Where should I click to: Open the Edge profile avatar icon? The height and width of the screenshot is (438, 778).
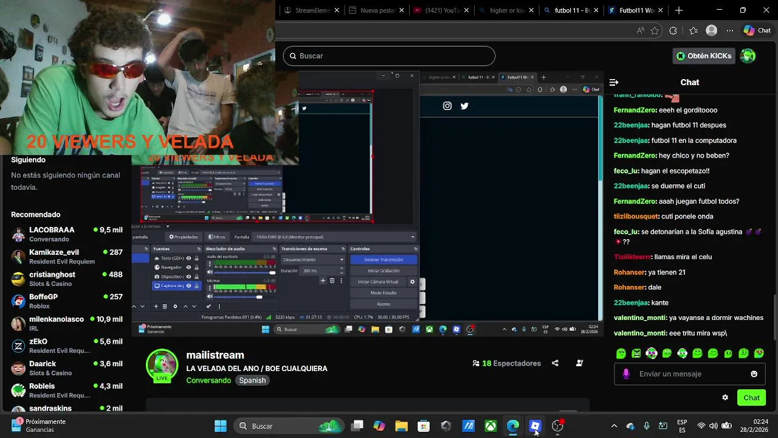pyautogui.click(x=711, y=30)
